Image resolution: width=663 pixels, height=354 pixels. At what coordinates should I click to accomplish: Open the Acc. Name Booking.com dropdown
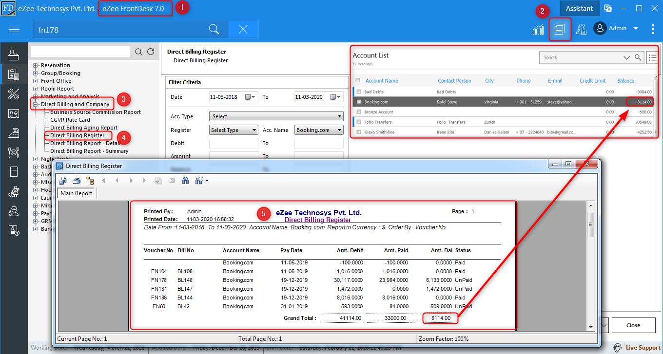[319, 130]
